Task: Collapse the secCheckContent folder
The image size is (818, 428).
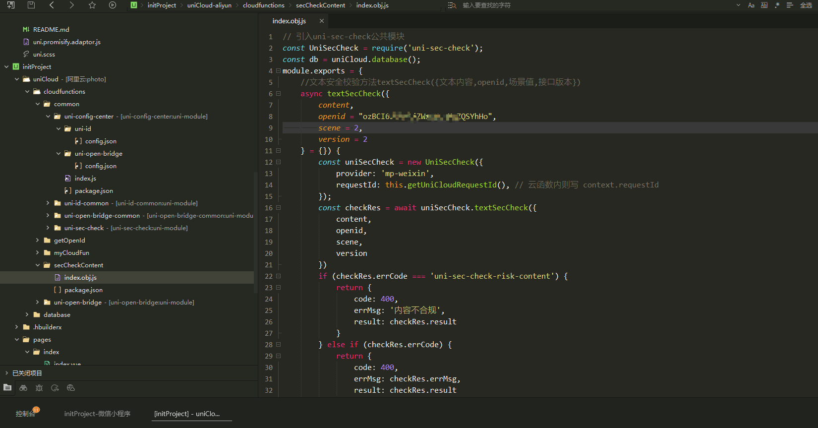Action: (x=38, y=265)
